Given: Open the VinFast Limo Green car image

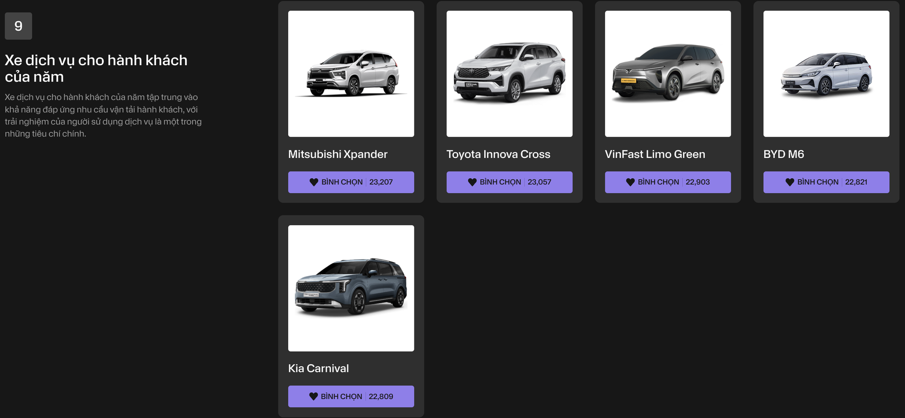Looking at the screenshot, I should [668, 74].
